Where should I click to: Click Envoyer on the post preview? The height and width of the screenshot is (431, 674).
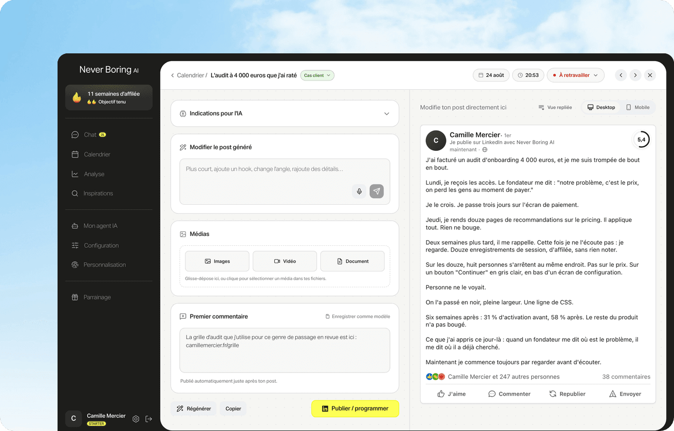625,394
